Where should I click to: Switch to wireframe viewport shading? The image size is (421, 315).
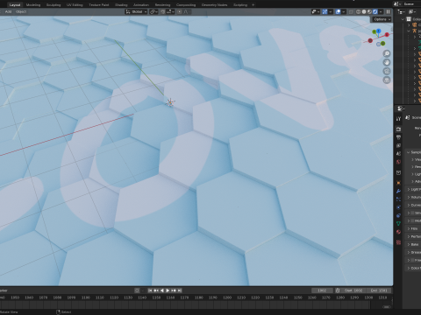pos(358,11)
